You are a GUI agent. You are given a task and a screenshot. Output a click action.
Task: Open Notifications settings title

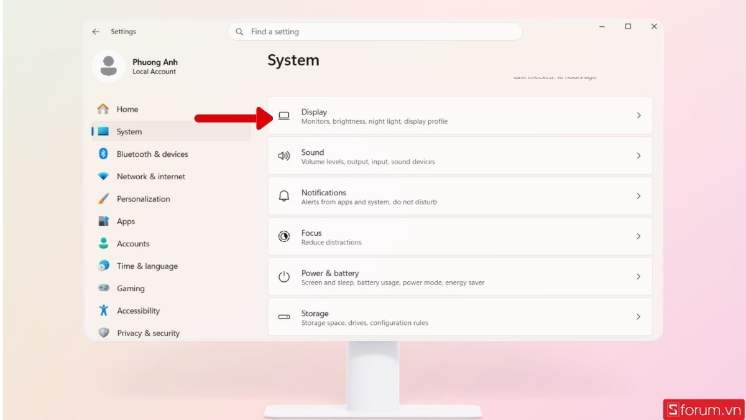coord(324,192)
